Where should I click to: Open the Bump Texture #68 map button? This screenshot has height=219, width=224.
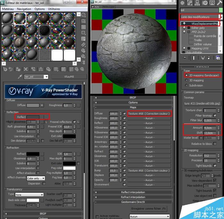tap(149, 171)
